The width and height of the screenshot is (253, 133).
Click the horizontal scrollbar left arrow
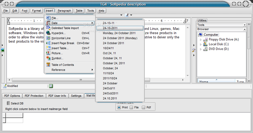9,80
